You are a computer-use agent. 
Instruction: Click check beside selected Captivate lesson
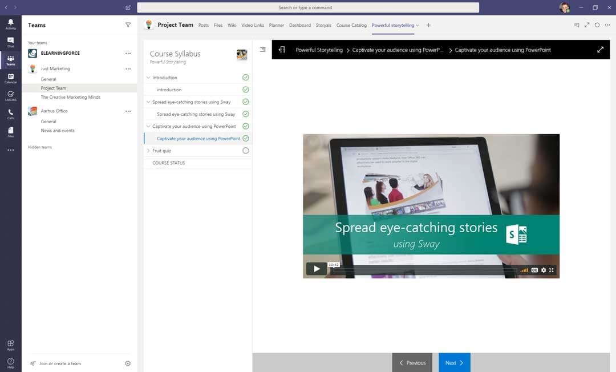tap(245, 138)
